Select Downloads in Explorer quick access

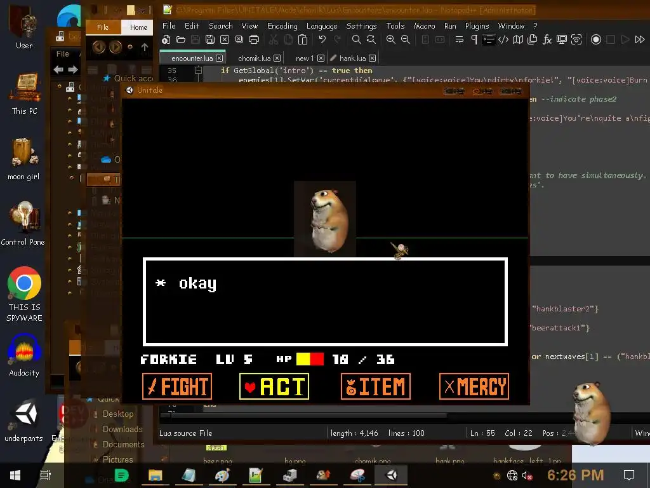tap(123, 429)
